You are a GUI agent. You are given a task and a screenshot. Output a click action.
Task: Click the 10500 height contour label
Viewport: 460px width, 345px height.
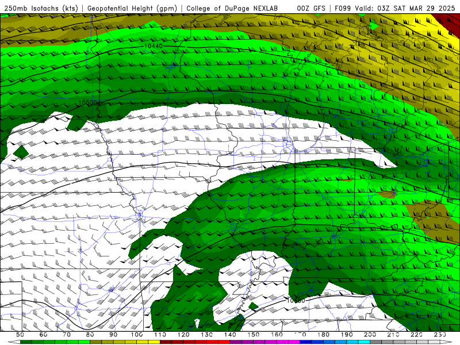tap(88, 103)
